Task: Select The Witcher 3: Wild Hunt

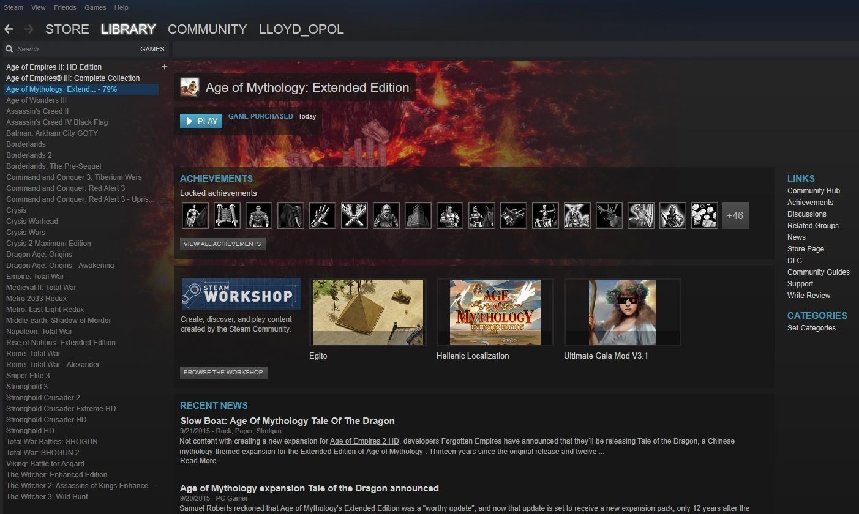Action: [x=47, y=497]
